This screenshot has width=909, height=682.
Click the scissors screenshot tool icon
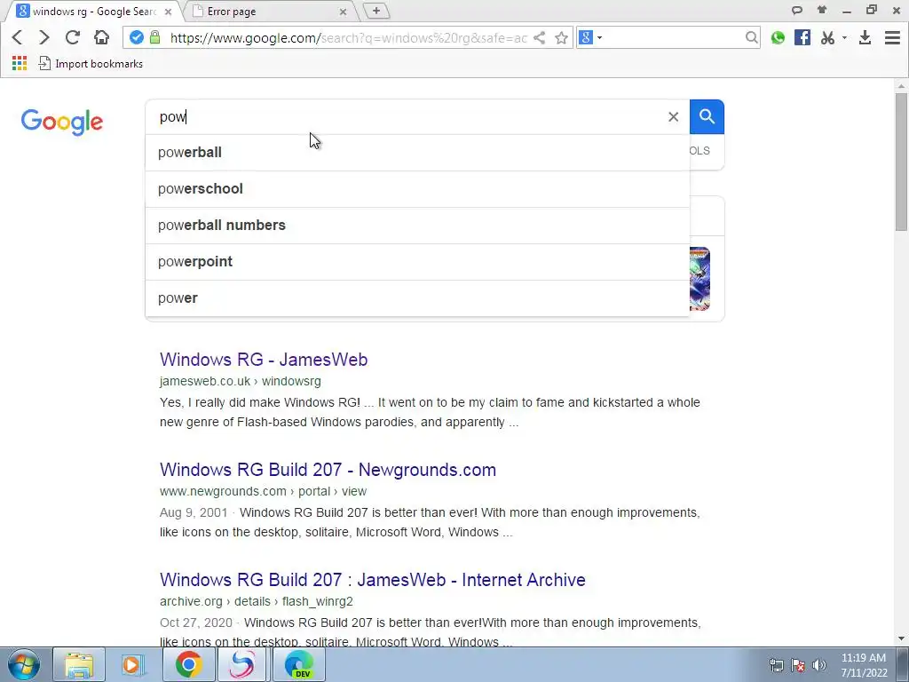(828, 37)
